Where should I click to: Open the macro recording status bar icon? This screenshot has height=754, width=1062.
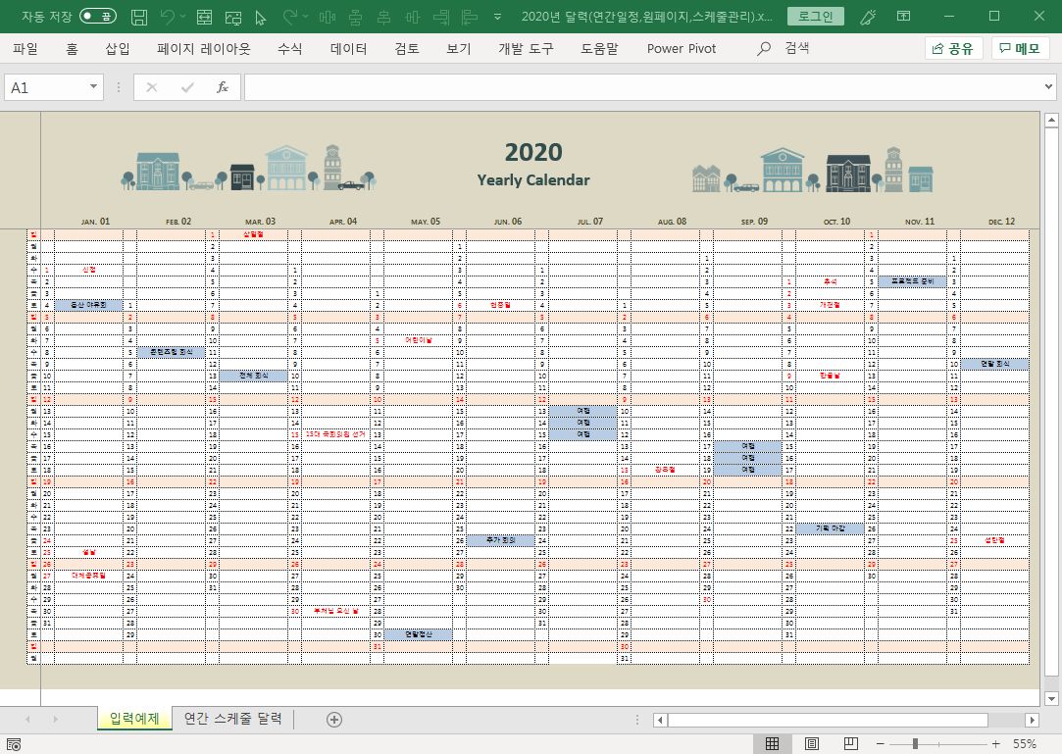click(14, 744)
